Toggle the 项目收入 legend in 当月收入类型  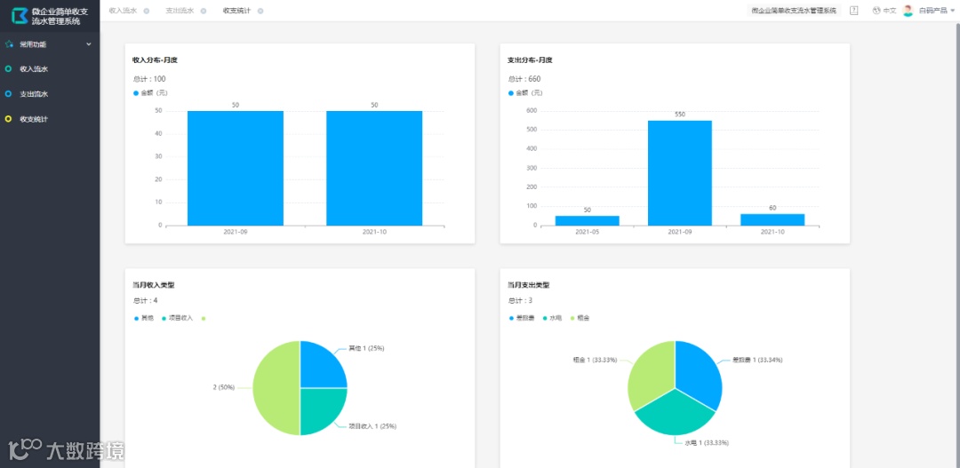pos(178,318)
